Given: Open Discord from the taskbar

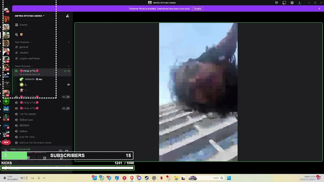Looking at the screenshot, I should point(139,178).
